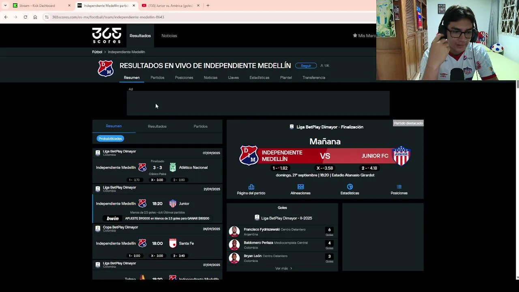Click draw odds X - 3.58 in featured match
Image resolution: width=519 pixels, height=292 pixels.
click(x=325, y=168)
